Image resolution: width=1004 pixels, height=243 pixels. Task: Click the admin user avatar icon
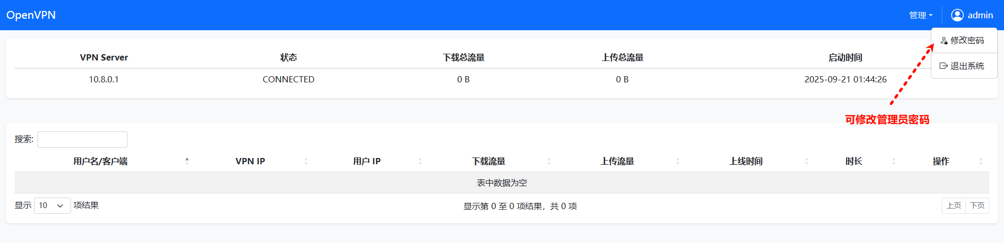coord(957,15)
